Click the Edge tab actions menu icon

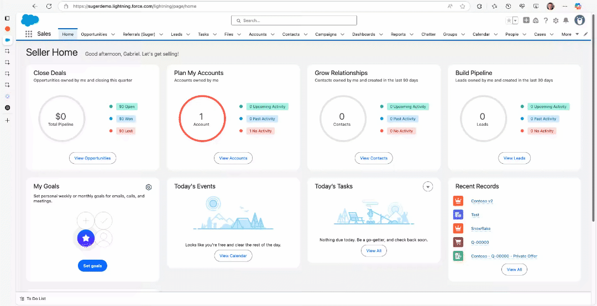[7, 18]
